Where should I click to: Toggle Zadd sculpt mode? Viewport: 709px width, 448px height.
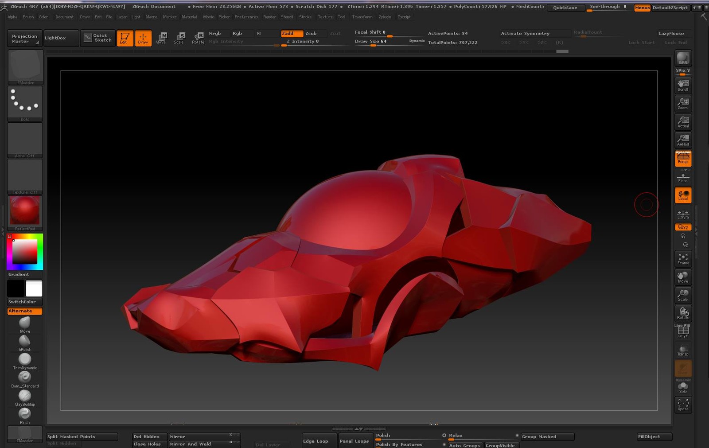coord(292,34)
